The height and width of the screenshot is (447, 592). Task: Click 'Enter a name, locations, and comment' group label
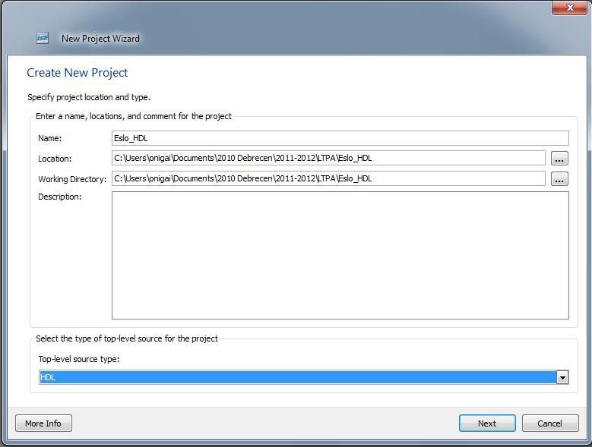tap(134, 116)
